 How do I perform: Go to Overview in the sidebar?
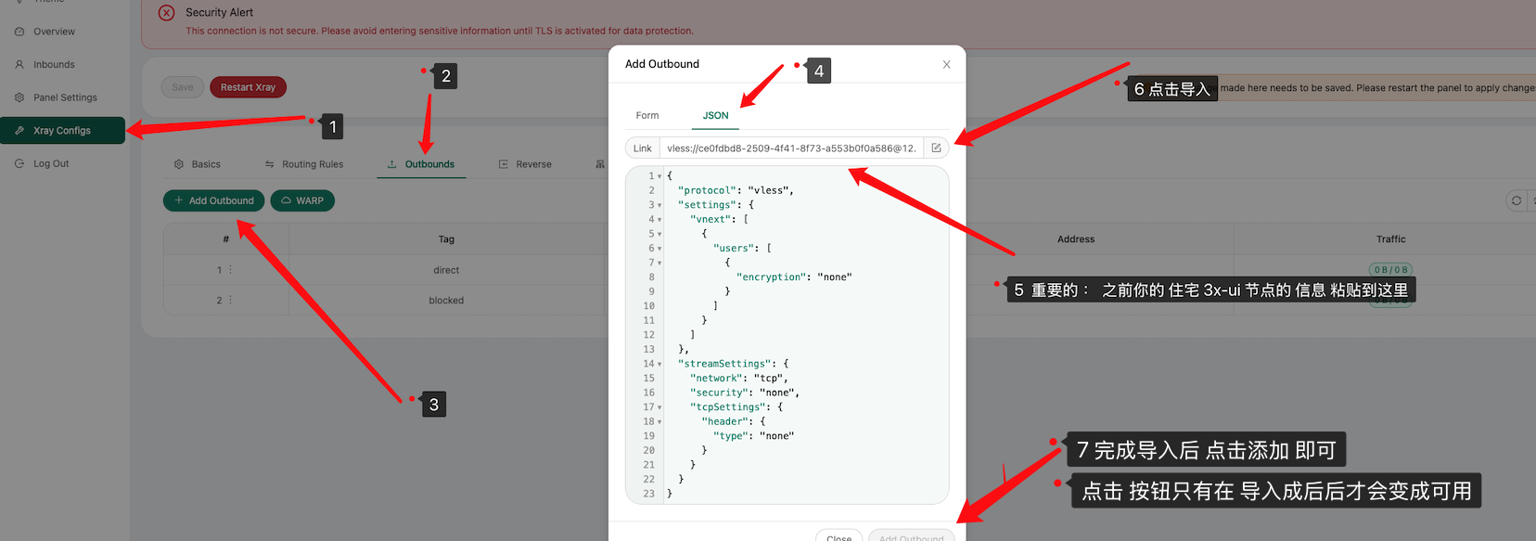click(x=54, y=32)
